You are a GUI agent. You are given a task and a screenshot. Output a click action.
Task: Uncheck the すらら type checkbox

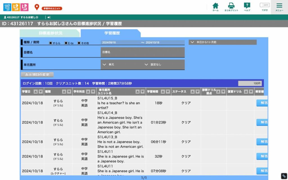[x=51, y=43]
